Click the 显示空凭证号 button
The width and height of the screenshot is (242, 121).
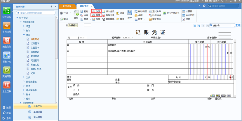pos(171,13)
